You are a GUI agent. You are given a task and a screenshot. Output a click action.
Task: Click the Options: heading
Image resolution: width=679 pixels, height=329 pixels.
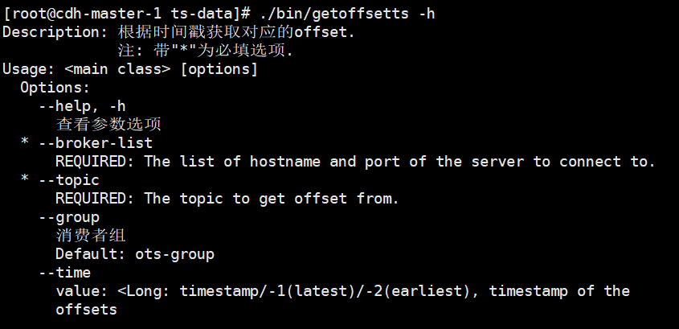pyautogui.click(x=55, y=88)
